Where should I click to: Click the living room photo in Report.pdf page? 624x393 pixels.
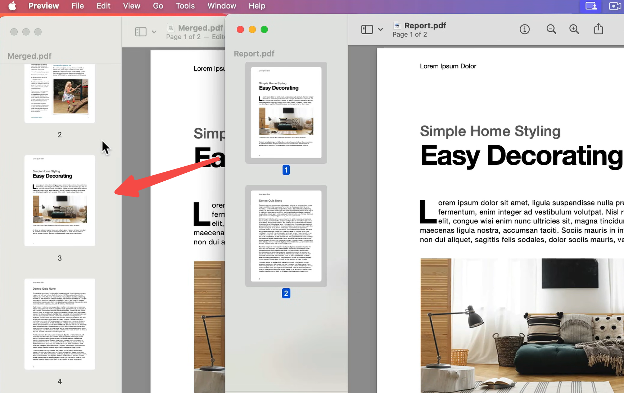coord(522,325)
